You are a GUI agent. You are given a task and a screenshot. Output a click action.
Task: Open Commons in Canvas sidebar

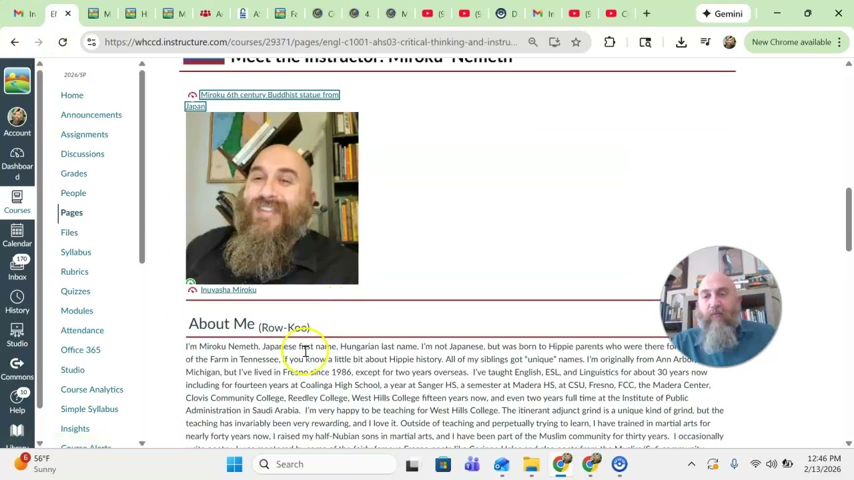click(x=17, y=369)
